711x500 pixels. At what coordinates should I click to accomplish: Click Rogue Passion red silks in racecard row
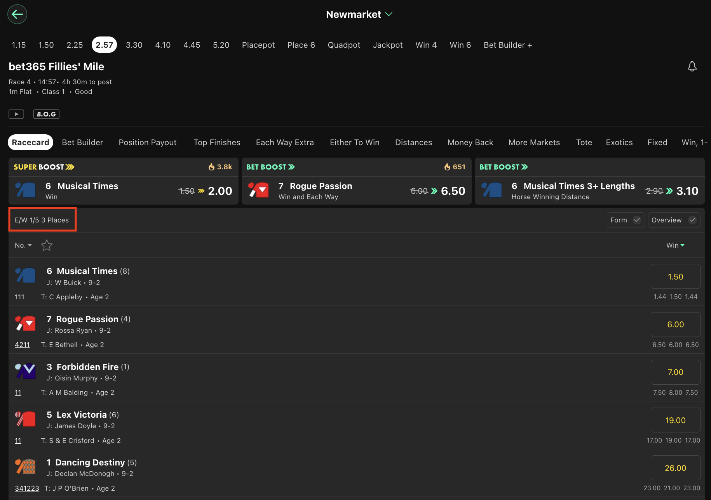click(26, 323)
